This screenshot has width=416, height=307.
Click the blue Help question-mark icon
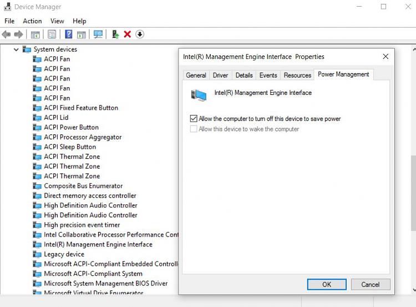pos(68,34)
